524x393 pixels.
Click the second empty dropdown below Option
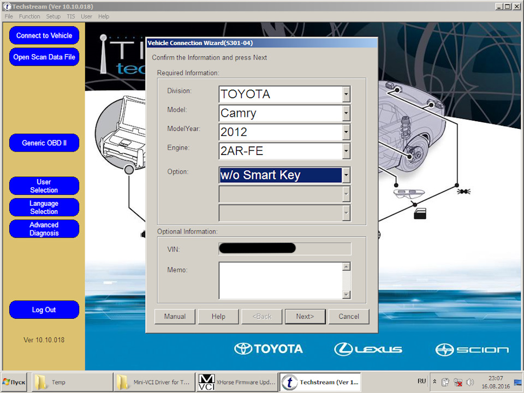285,213
